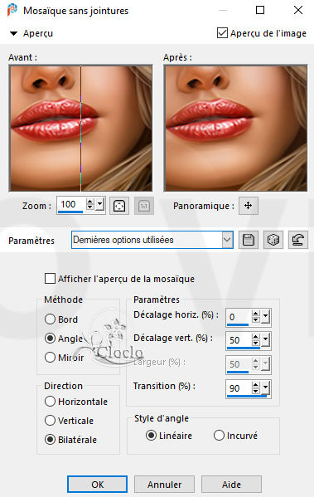314x497 pixels.
Task: Open the Zoom value slider dropdown arrow
Action: pos(100,204)
